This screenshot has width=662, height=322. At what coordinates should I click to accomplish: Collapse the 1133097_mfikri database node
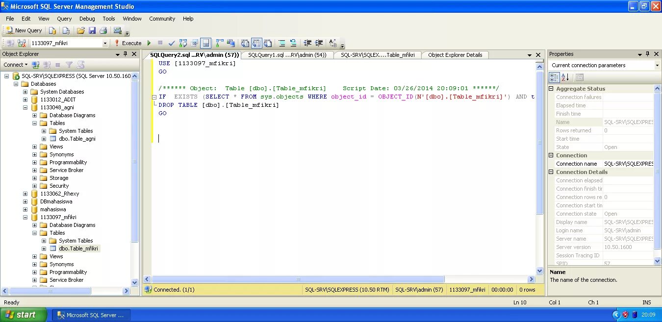pos(25,217)
